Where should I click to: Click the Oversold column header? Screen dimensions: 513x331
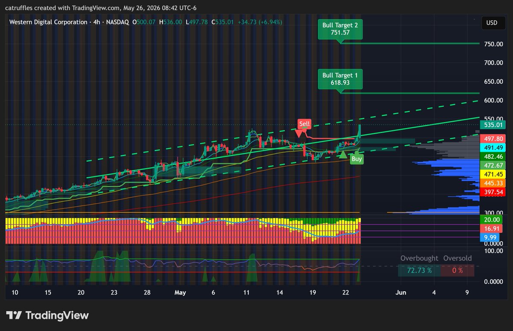pyautogui.click(x=457, y=258)
